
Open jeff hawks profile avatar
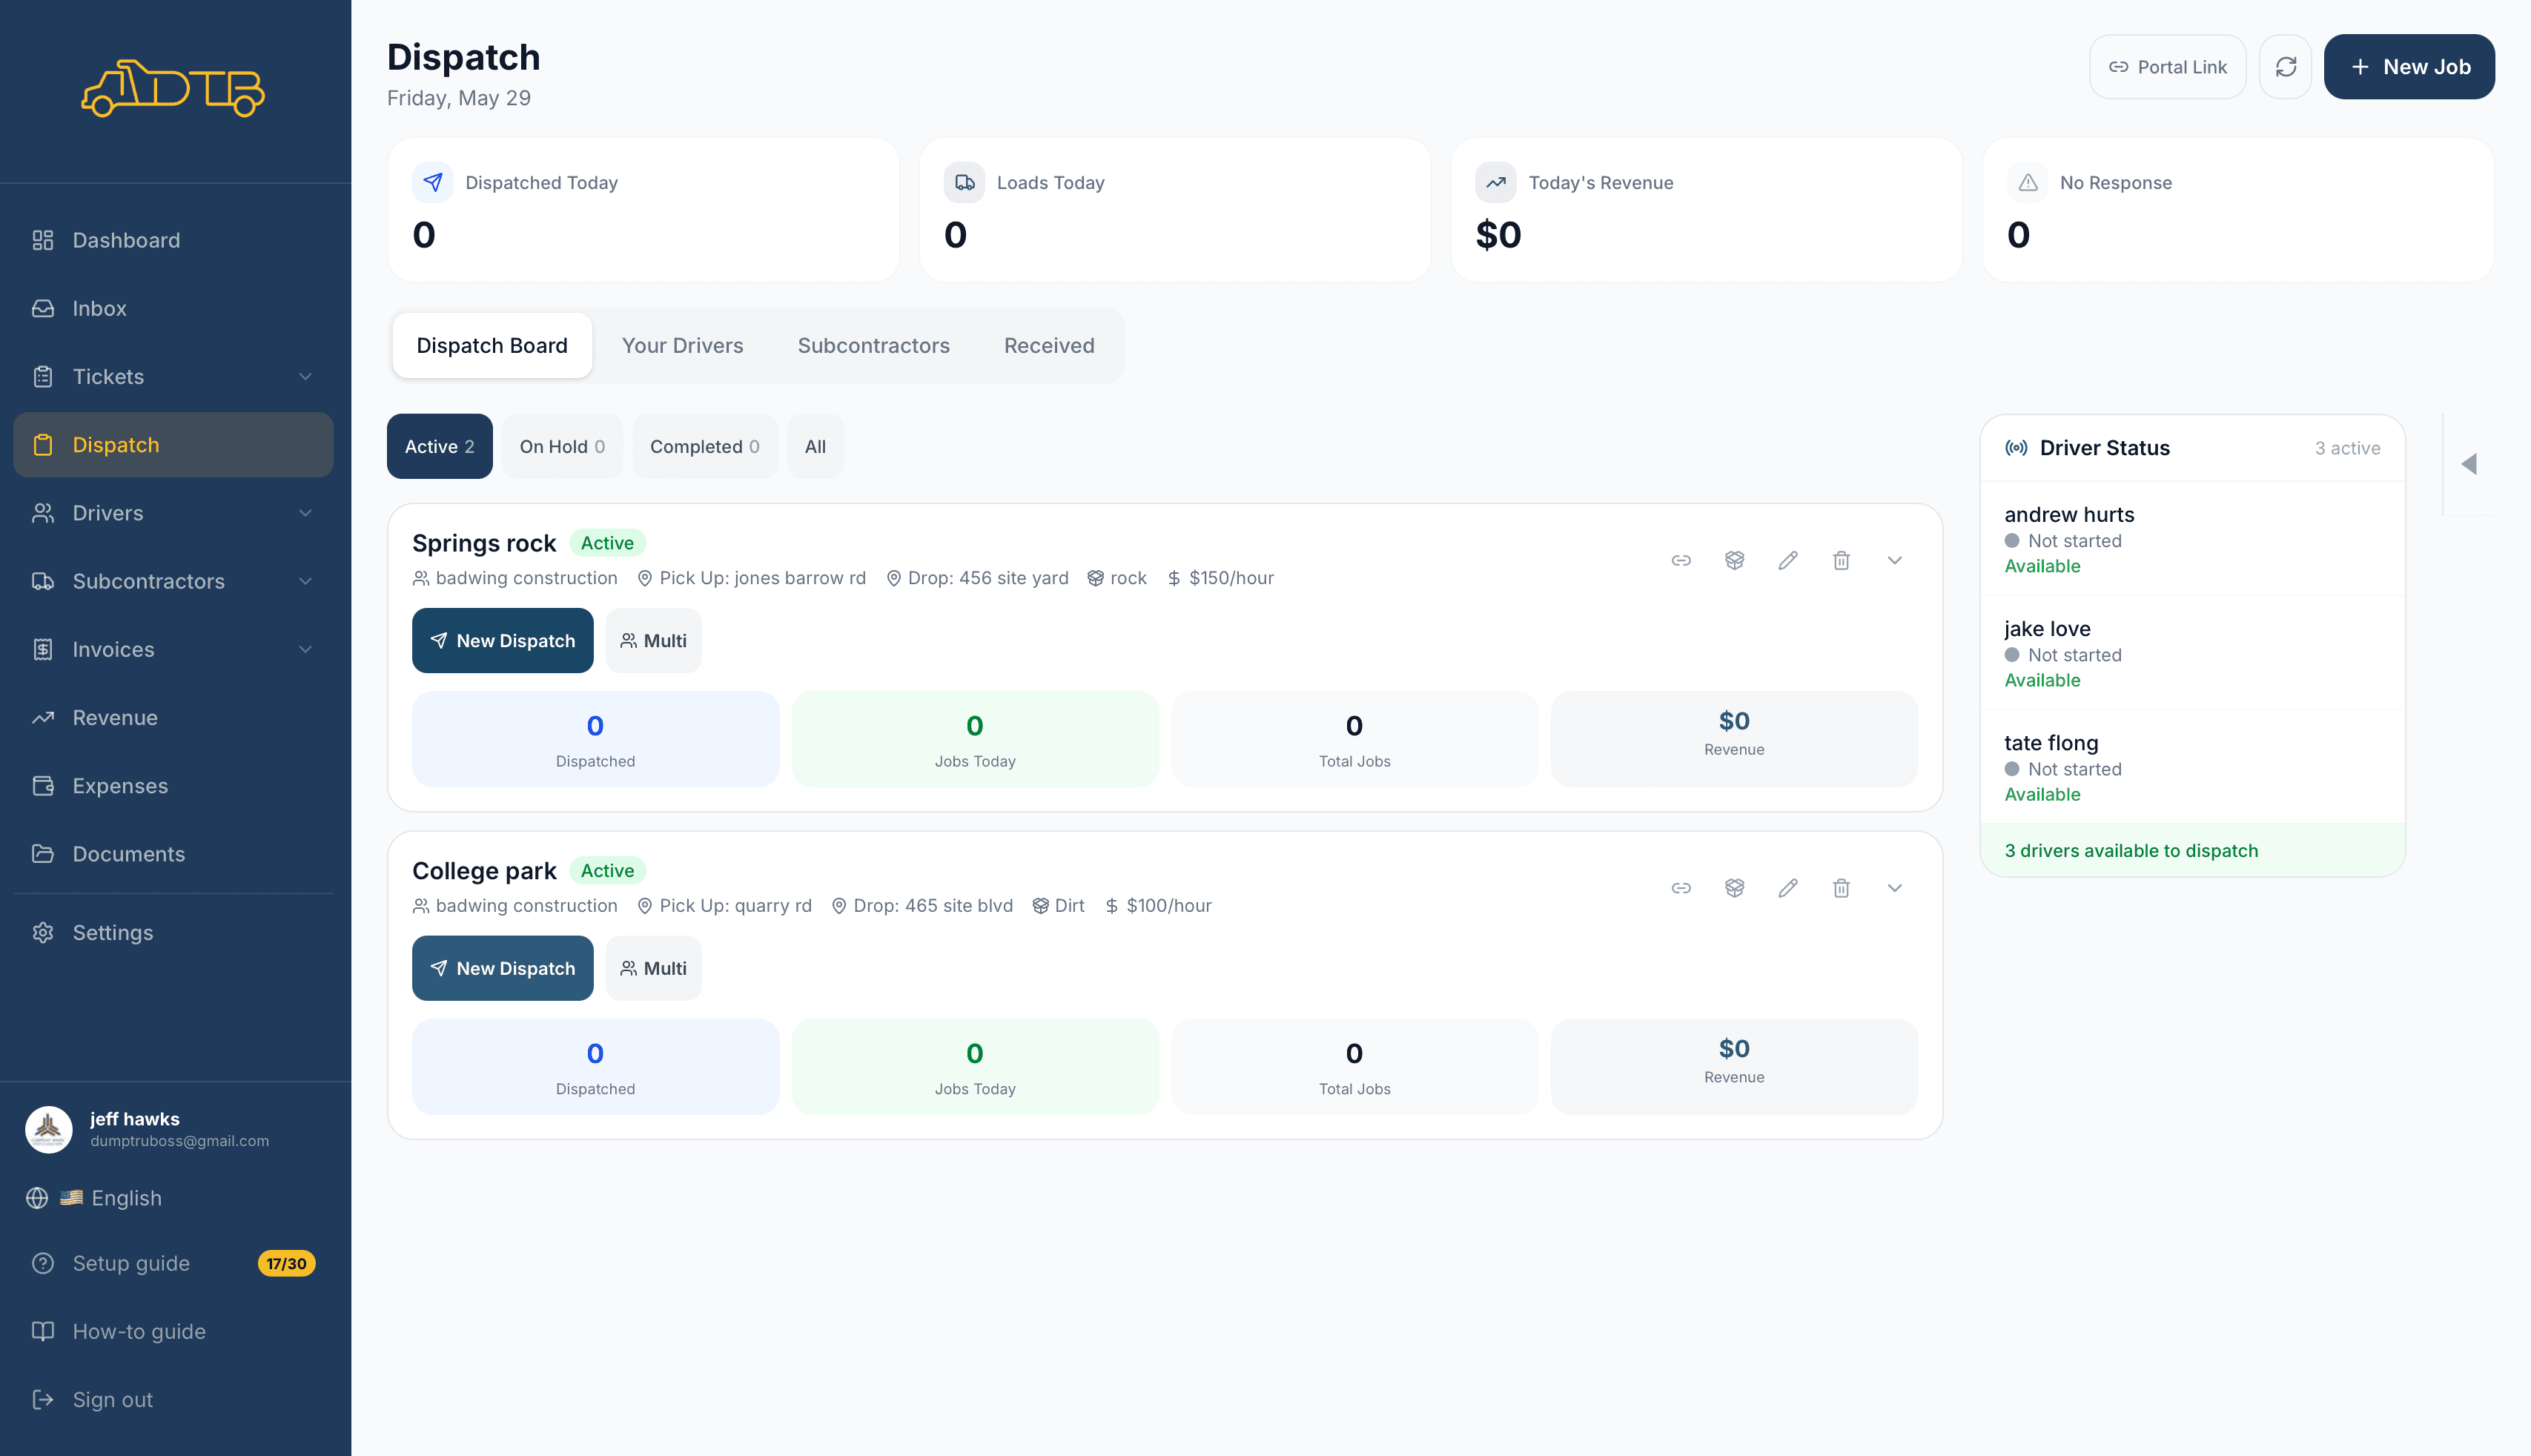pos(48,1129)
